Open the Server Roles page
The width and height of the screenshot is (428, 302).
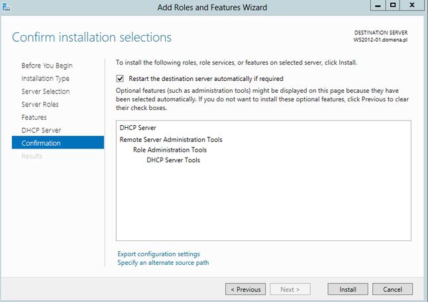click(x=40, y=104)
